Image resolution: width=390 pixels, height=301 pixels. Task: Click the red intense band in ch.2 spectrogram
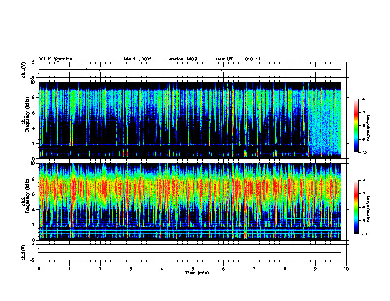(190, 187)
